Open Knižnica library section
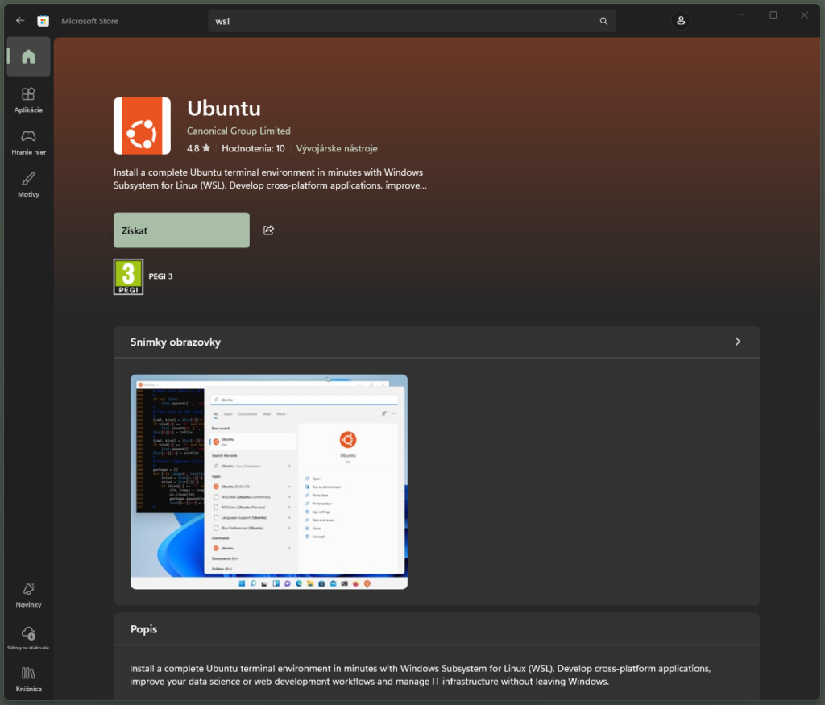825x705 pixels. pos(28,679)
